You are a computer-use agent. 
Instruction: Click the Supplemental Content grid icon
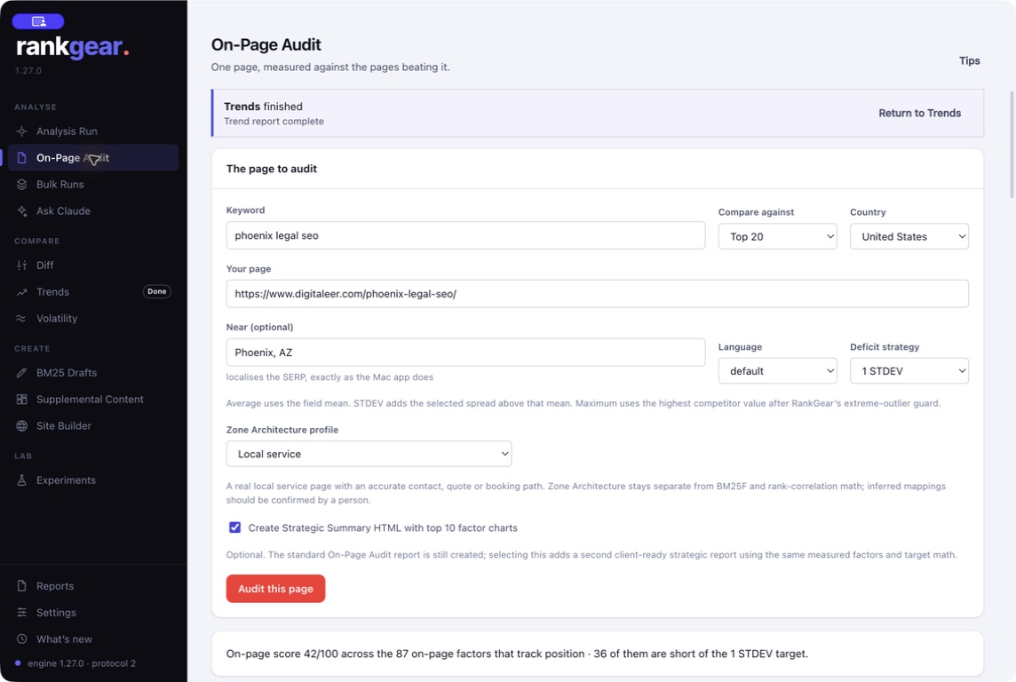[x=22, y=399]
